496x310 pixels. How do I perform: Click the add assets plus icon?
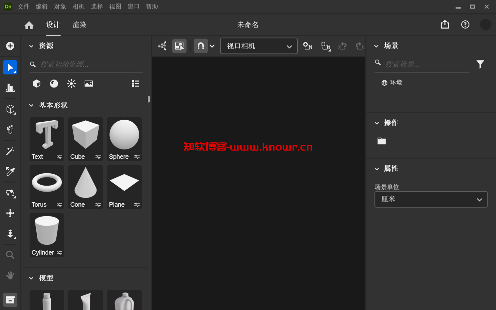point(10,46)
